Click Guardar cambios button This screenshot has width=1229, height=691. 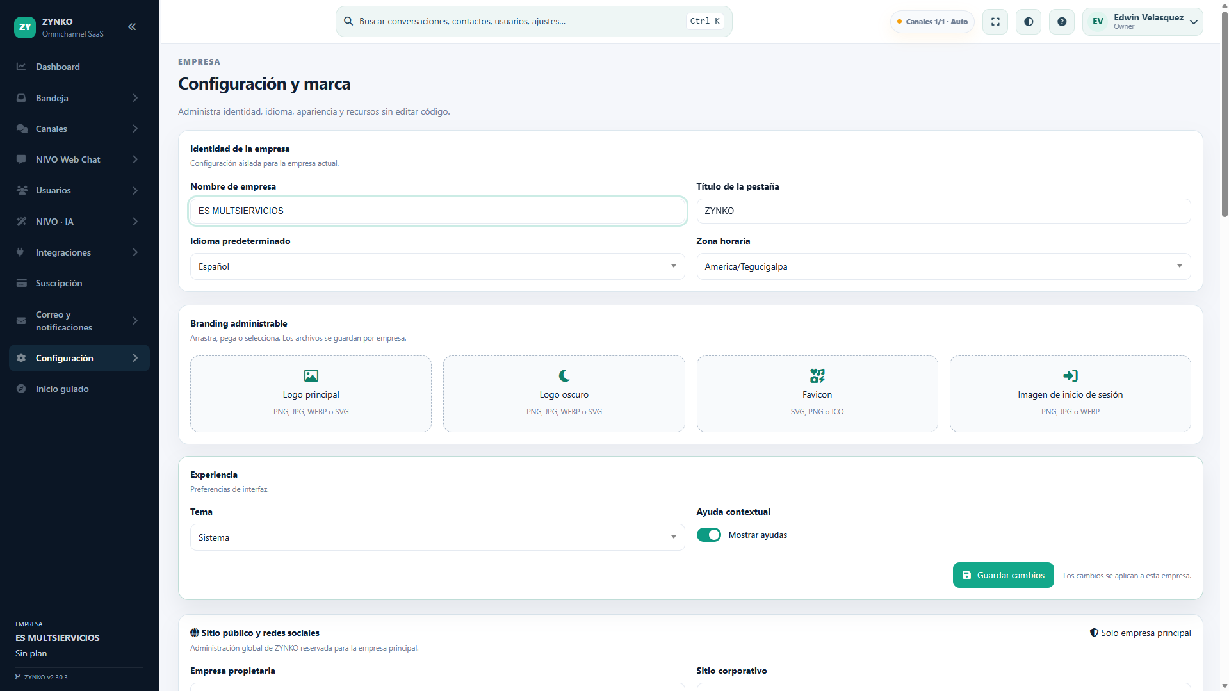tap(1003, 575)
